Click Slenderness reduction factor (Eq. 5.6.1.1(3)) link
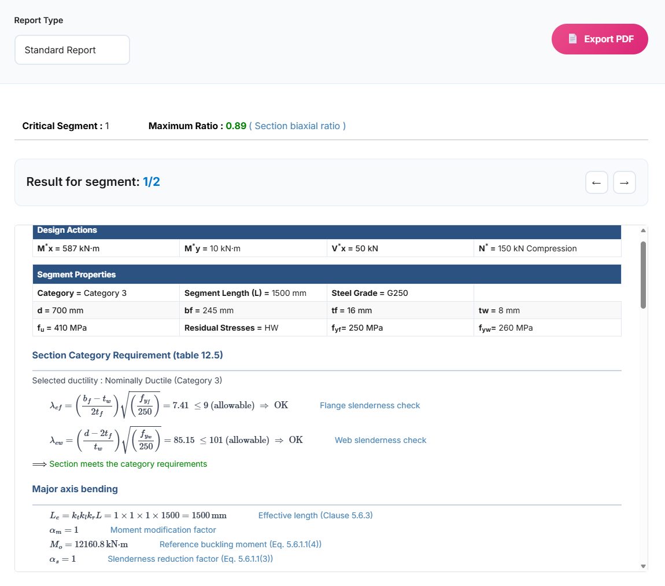The height and width of the screenshot is (586, 665). click(190, 559)
